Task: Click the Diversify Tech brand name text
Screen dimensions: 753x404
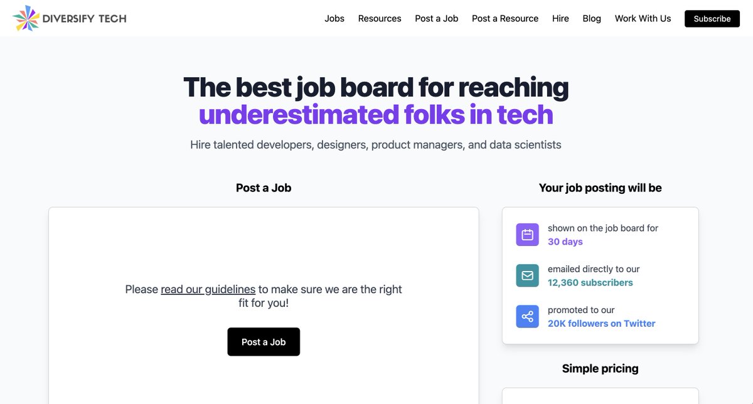Action: [x=85, y=19]
